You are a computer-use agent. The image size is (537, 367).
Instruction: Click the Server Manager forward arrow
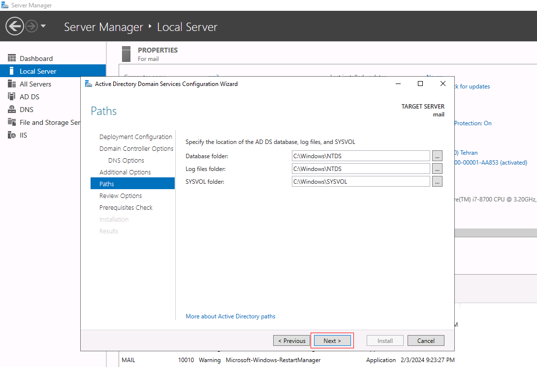point(32,27)
